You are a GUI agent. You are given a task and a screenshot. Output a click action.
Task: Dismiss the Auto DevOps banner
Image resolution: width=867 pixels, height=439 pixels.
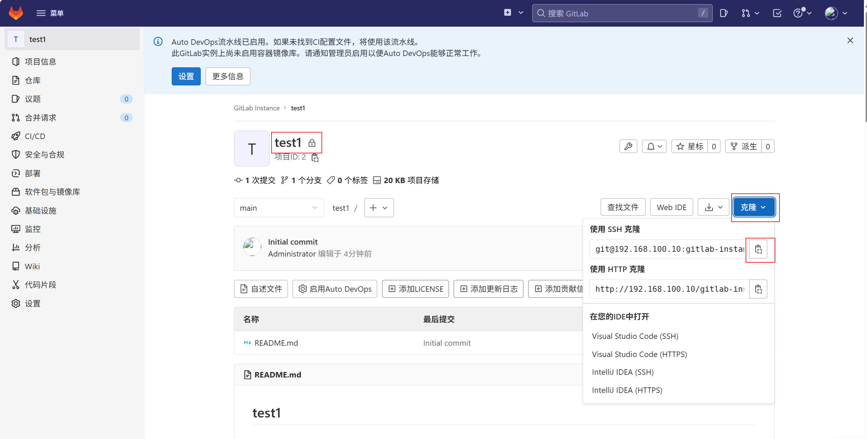point(850,41)
